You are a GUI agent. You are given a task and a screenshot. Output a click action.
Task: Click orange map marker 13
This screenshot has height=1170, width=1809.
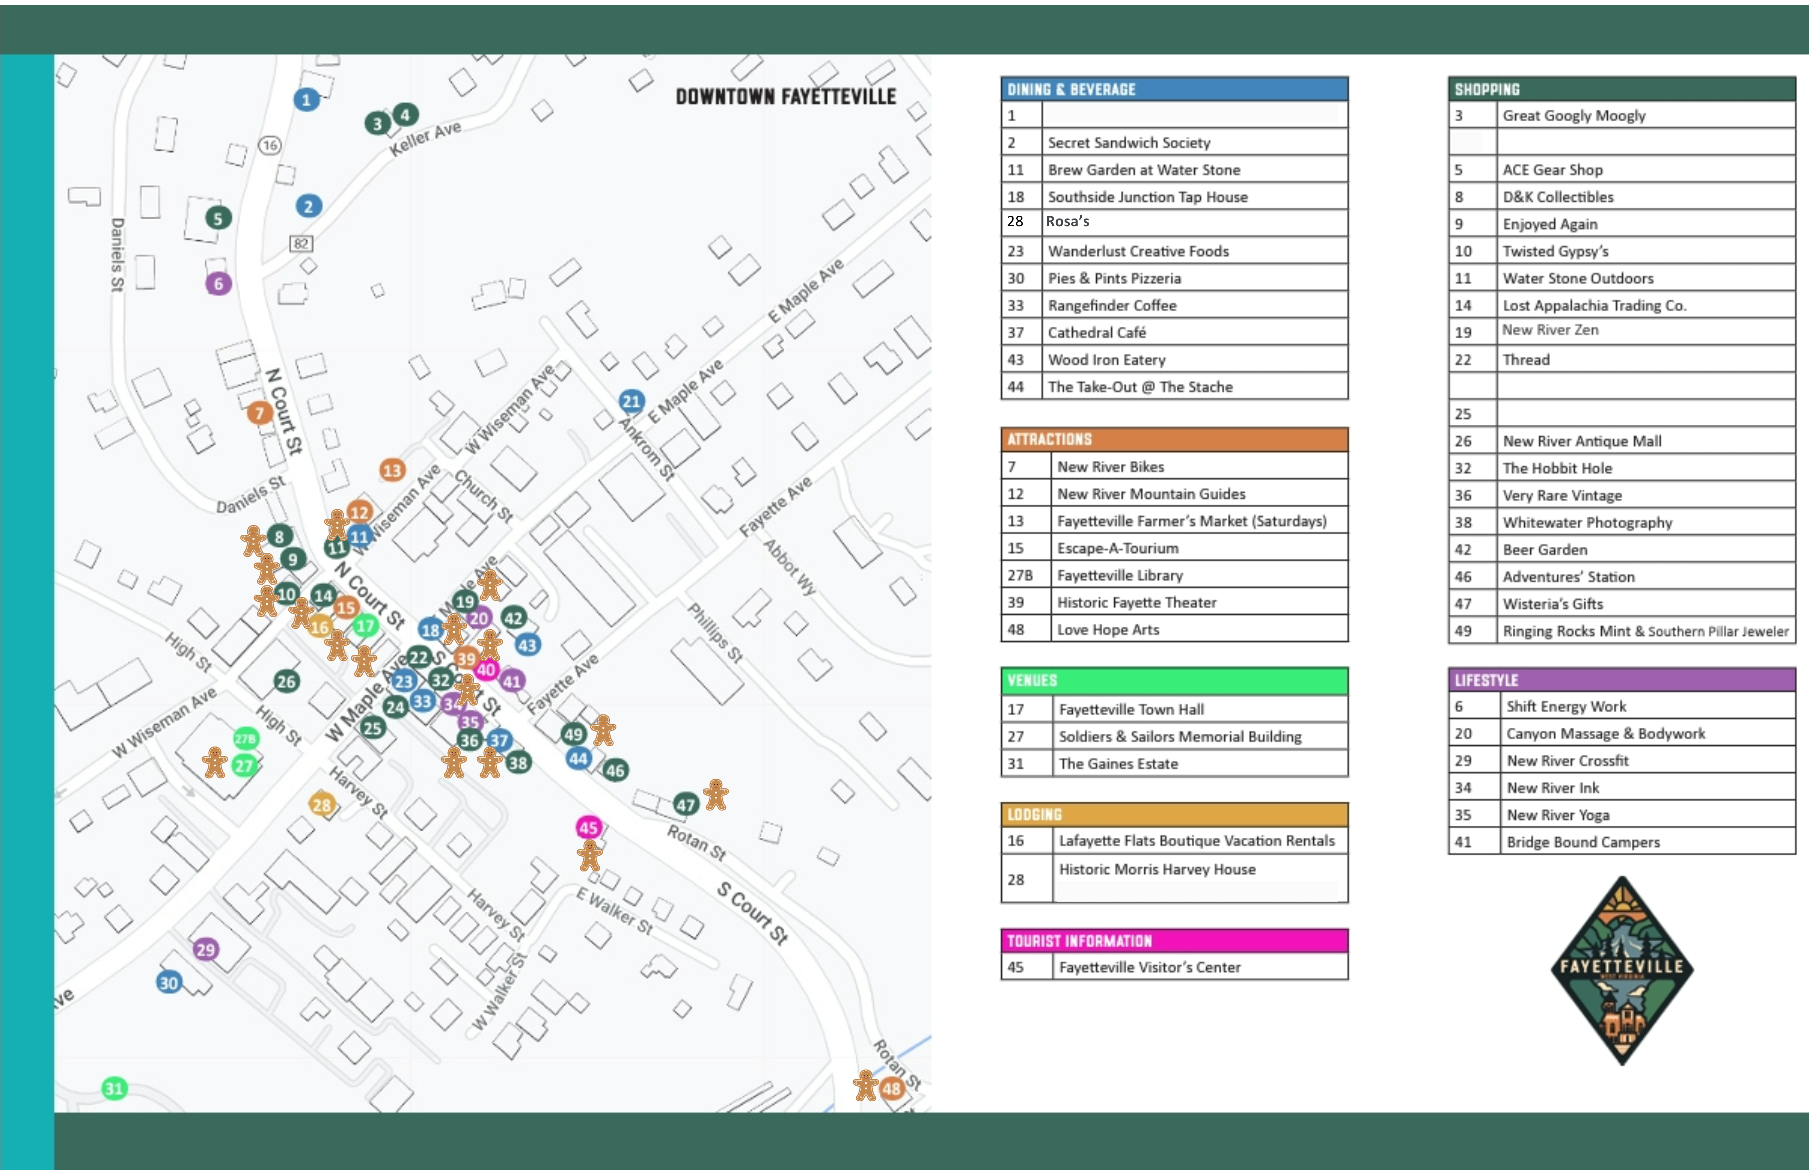click(x=392, y=470)
